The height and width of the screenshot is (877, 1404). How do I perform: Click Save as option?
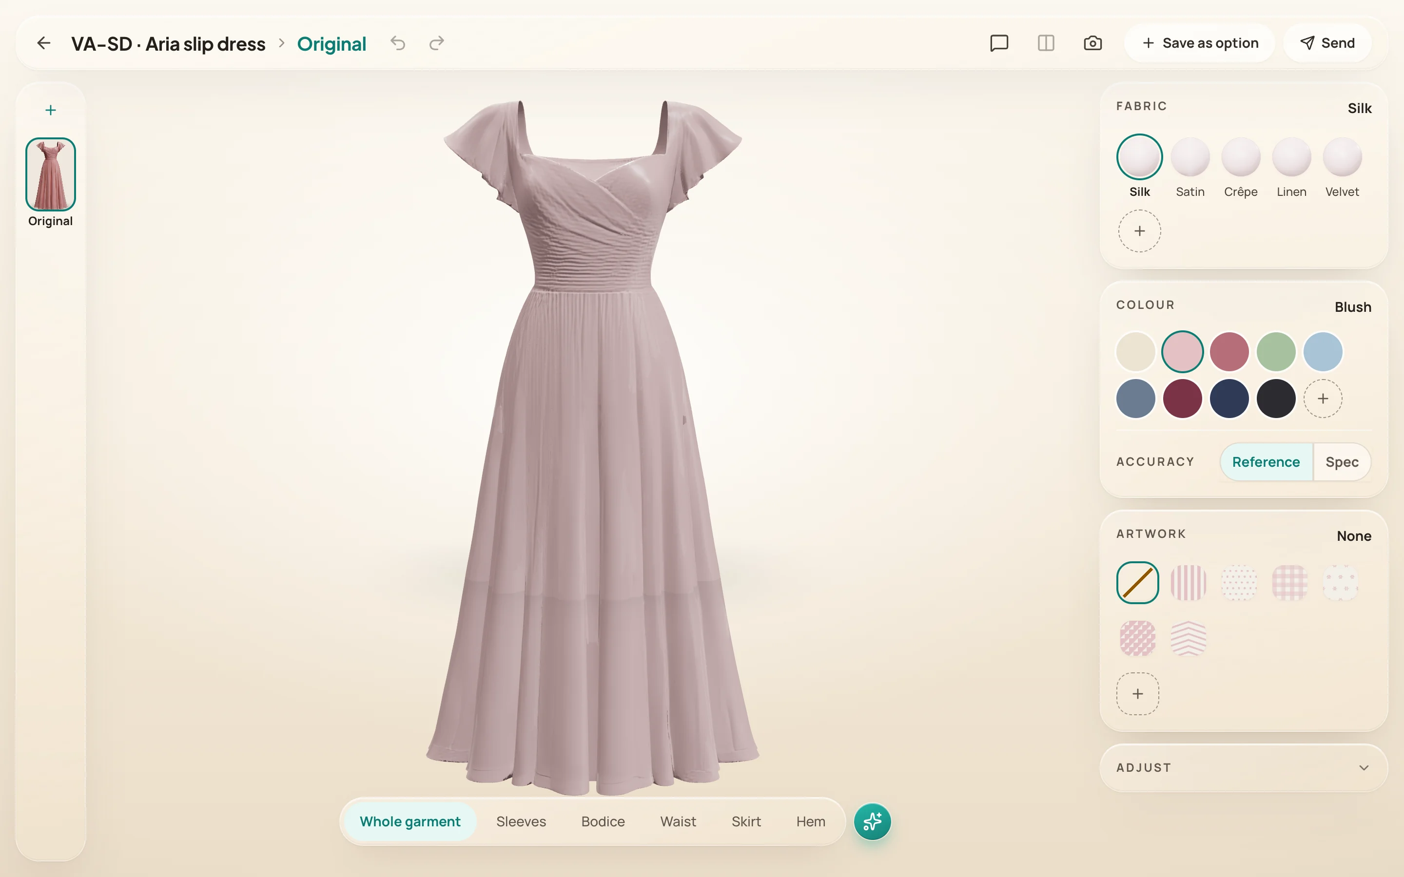coord(1200,43)
